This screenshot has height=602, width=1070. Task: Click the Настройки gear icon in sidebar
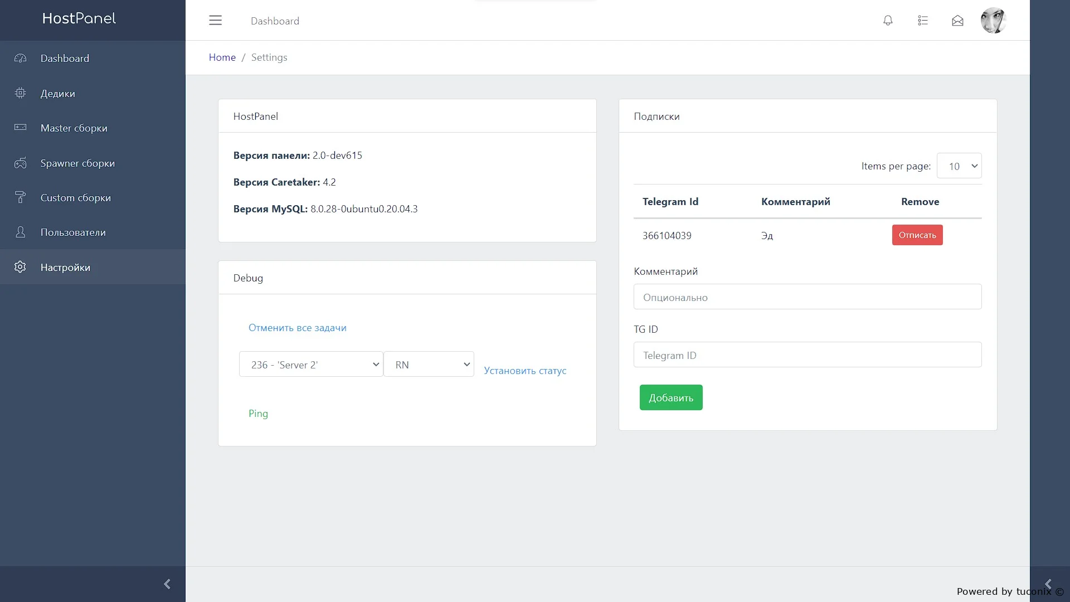pos(20,267)
